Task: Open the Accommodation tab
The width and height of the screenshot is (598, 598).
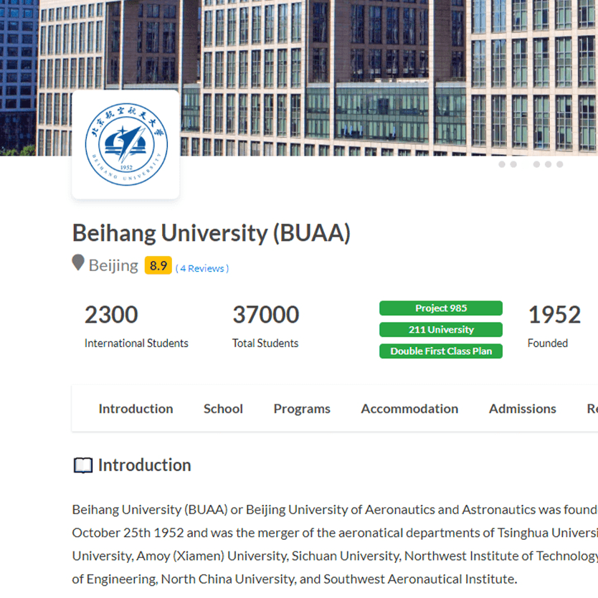Action: coord(409,409)
